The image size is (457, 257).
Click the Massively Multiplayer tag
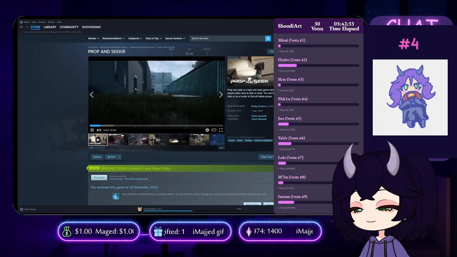point(263,140)
